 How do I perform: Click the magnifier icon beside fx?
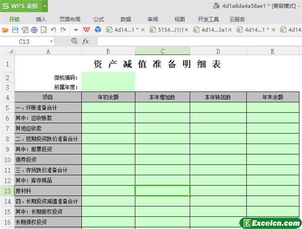pyautogui.click(x=74, y=41)
